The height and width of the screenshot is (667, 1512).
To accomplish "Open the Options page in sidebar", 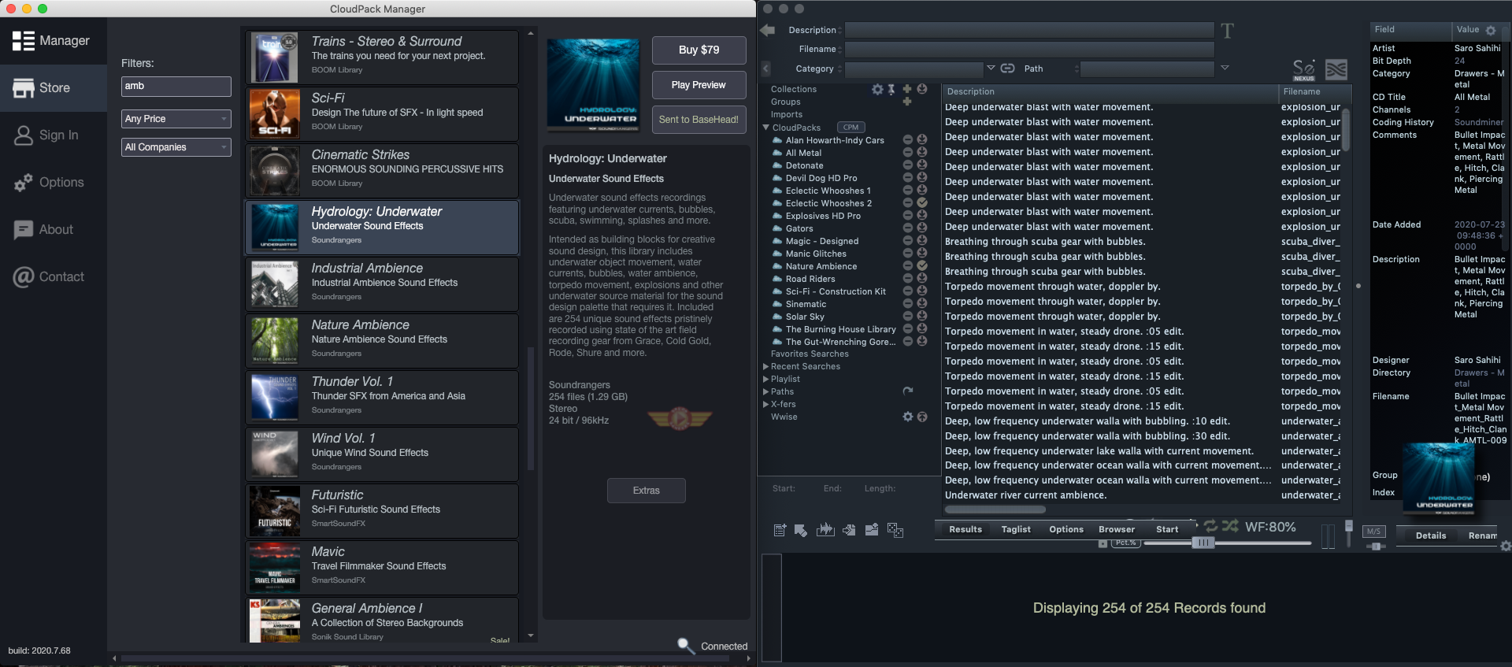I will tap(54, 182).
